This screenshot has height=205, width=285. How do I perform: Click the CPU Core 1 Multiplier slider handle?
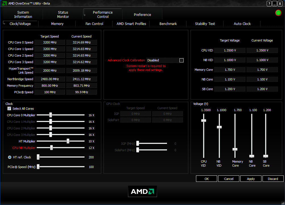point(51,121)
